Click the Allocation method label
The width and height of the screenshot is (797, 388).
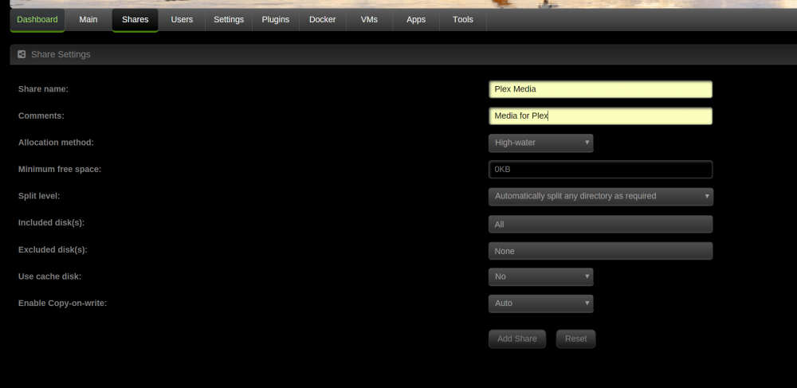(x=56, y=143)
